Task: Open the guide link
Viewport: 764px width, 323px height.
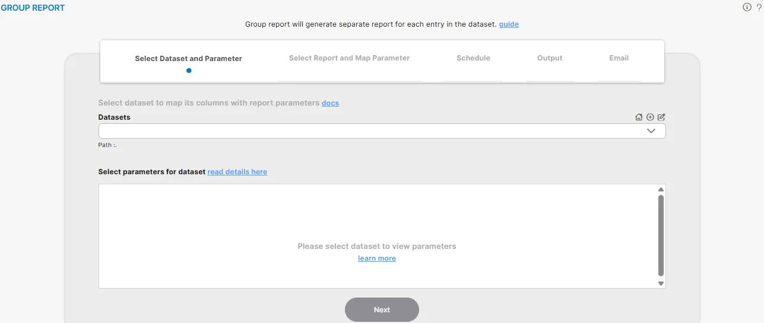Action: tap(509, 24)
